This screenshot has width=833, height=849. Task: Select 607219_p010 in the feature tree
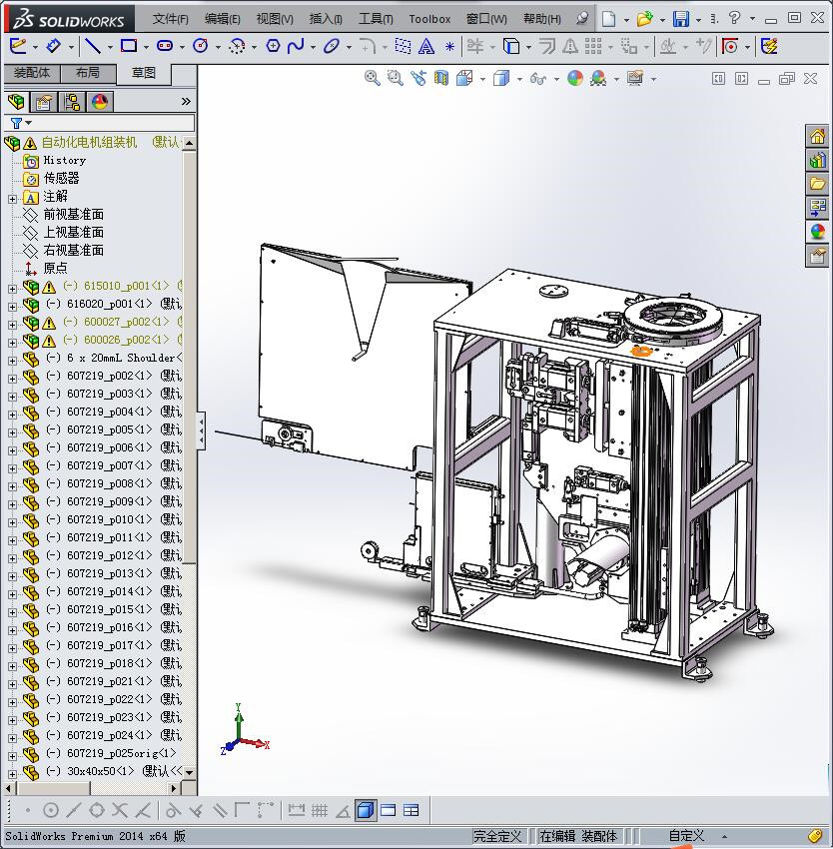click(x=100, y=520)
